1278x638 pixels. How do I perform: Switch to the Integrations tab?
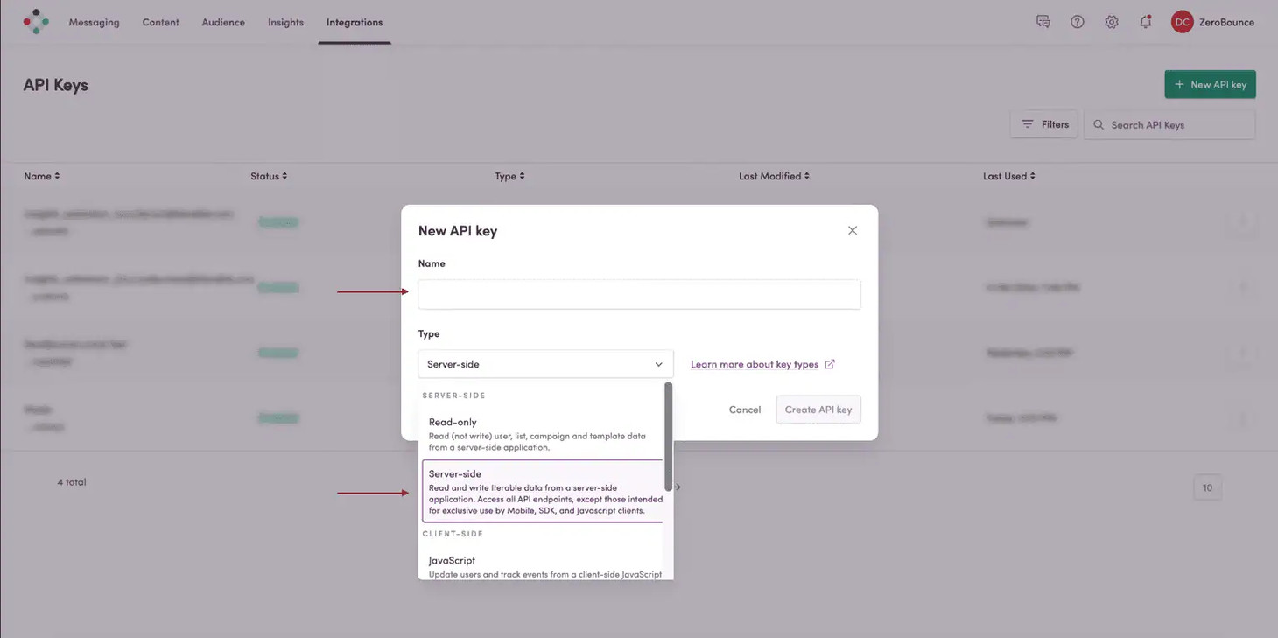click(354, 22)
